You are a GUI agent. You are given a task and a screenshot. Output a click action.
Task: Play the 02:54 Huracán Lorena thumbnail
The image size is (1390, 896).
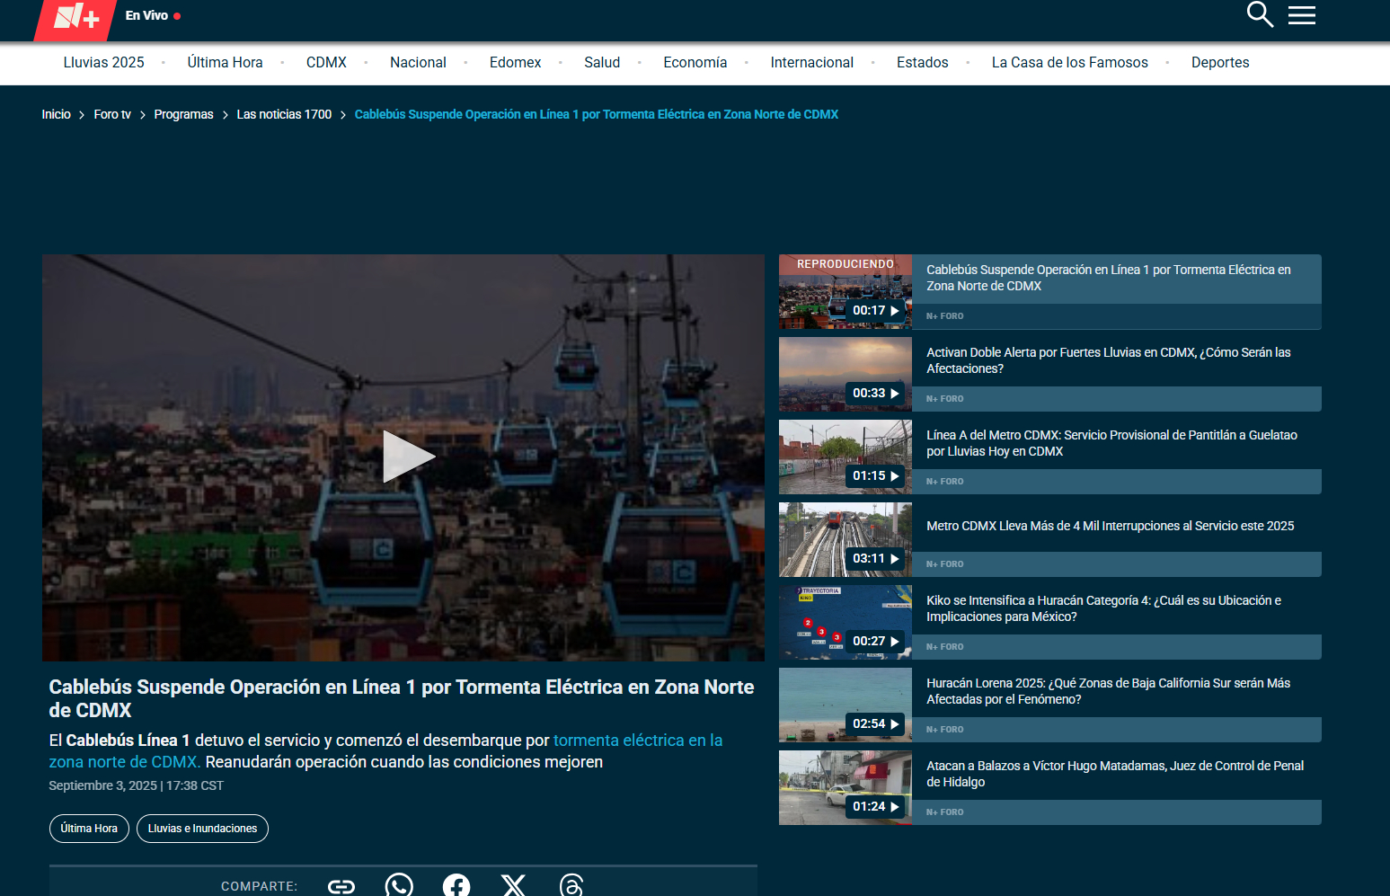(846, 705)
